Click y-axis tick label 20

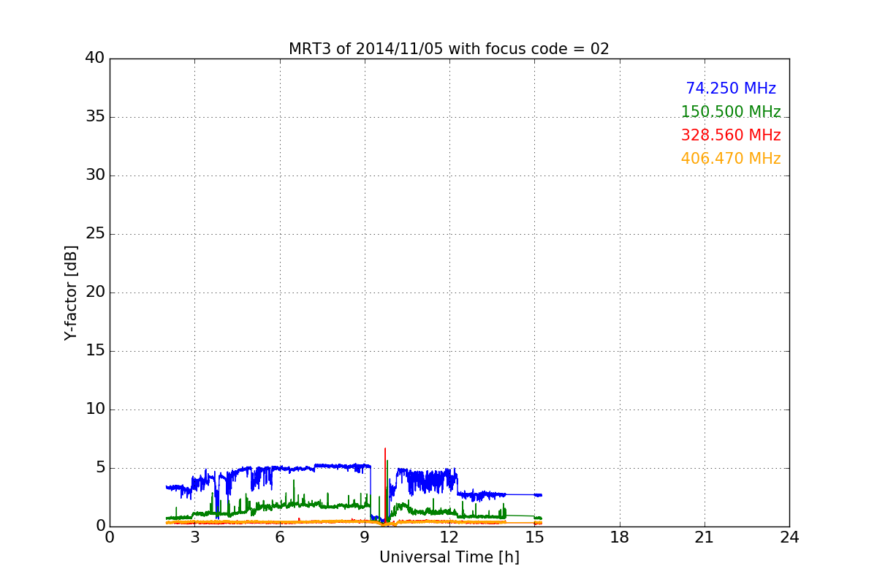[95, 292]
